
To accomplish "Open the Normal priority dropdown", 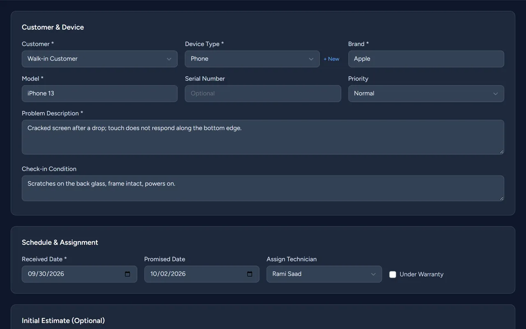I will pos(426,93).
